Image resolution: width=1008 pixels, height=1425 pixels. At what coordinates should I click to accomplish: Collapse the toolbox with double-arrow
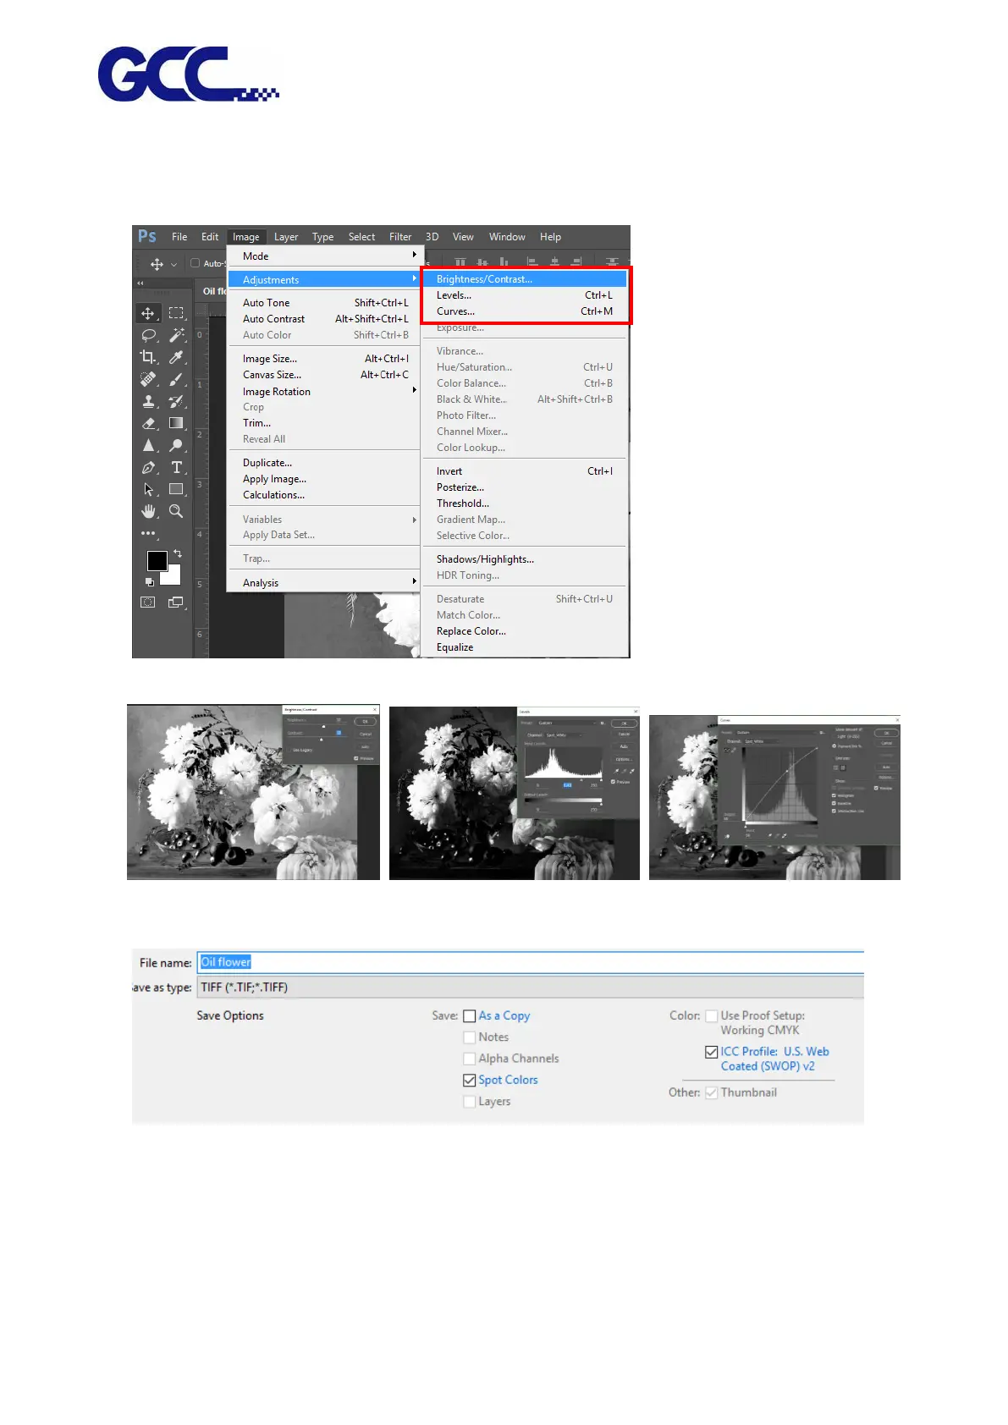click(140, 283)
